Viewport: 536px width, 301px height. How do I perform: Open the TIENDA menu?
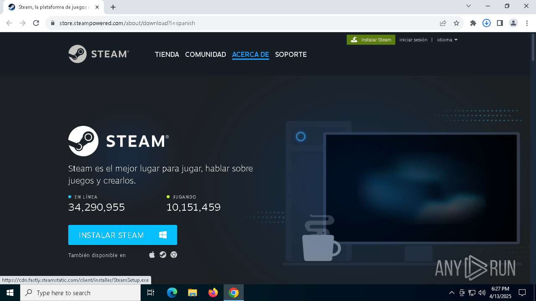point(167,54)
